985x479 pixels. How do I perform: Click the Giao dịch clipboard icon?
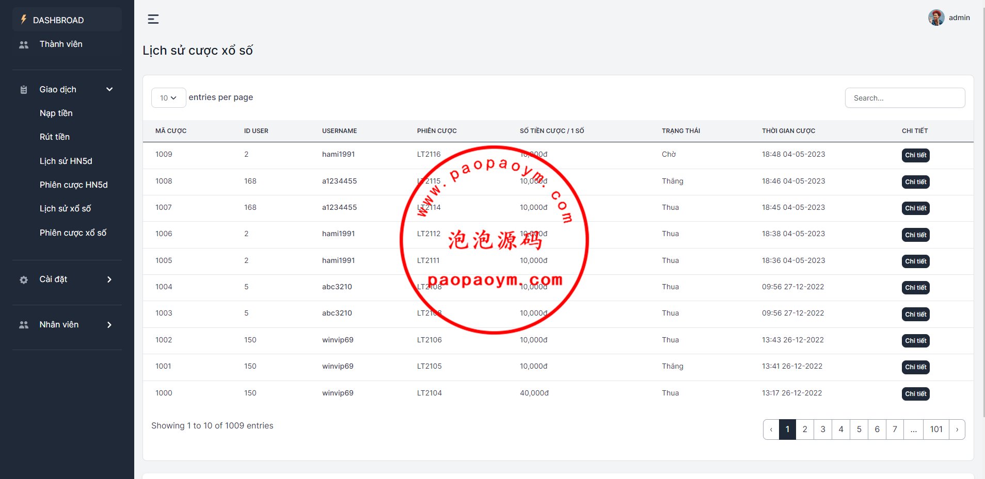[24, 90]
